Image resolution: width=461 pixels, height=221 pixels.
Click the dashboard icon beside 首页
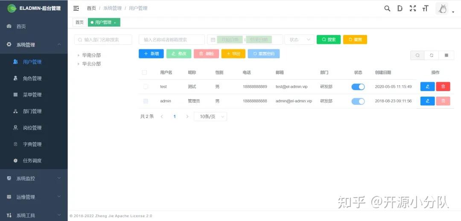pyautogui.click(x=9, y=26)
